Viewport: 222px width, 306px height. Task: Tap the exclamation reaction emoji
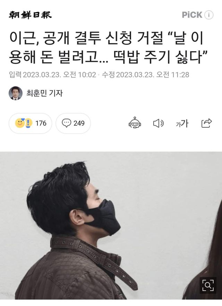(x=29, y=123)
